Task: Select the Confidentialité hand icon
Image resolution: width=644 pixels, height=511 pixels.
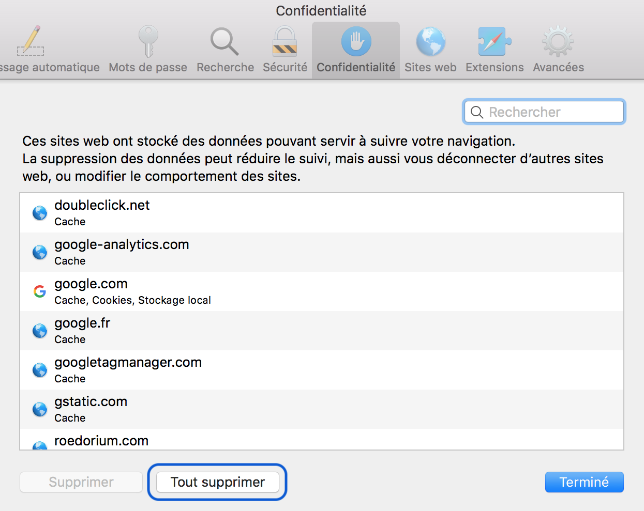Action: [356, 42]
